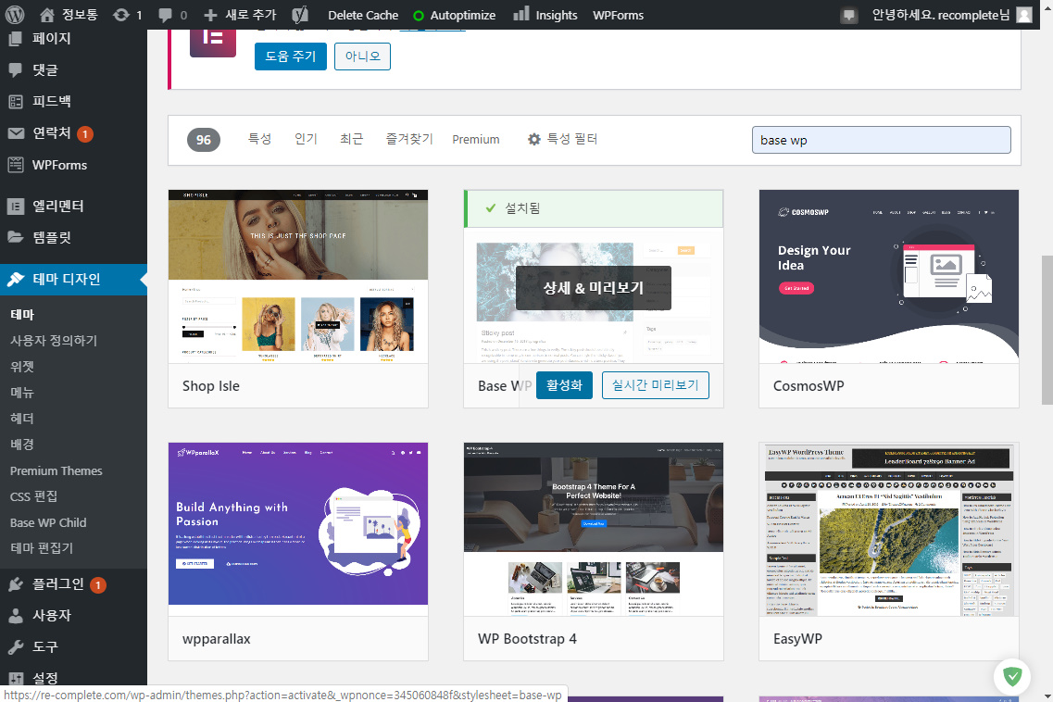Open 배경 submenu item
This screenshot has height=702, width=1053.
coord(22,444)
